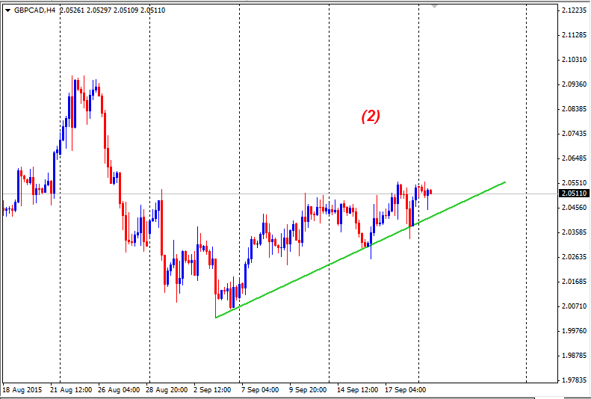Click price axis label 2.02635
Screen dimensions: 591x399
point(574,256)
